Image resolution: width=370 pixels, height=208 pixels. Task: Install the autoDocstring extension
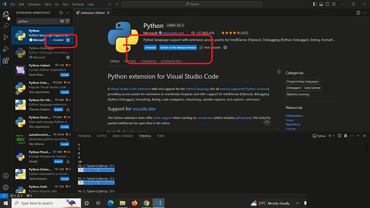65,144
